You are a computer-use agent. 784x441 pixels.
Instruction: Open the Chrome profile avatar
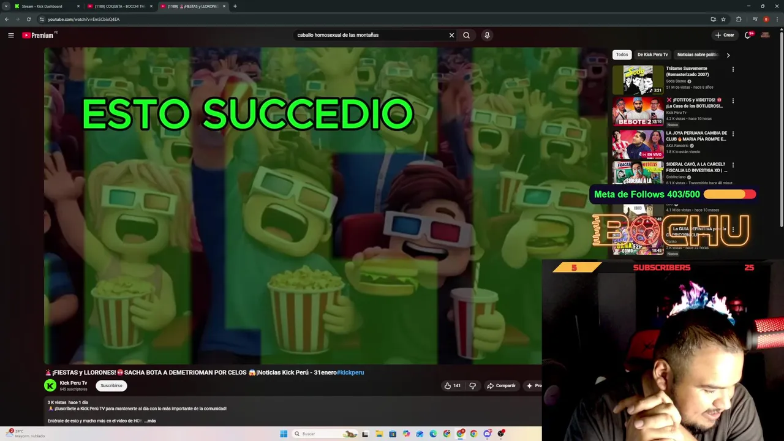coord(766,19)
